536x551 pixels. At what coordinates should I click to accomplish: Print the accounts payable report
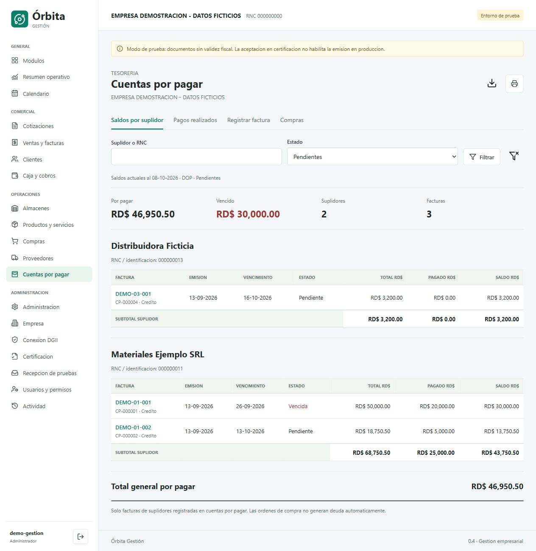click(514, 83)
